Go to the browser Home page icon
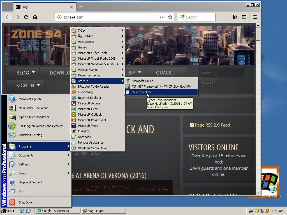 pos(35,17)
